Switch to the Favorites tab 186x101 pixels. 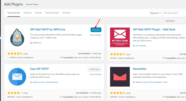(66, 13)
